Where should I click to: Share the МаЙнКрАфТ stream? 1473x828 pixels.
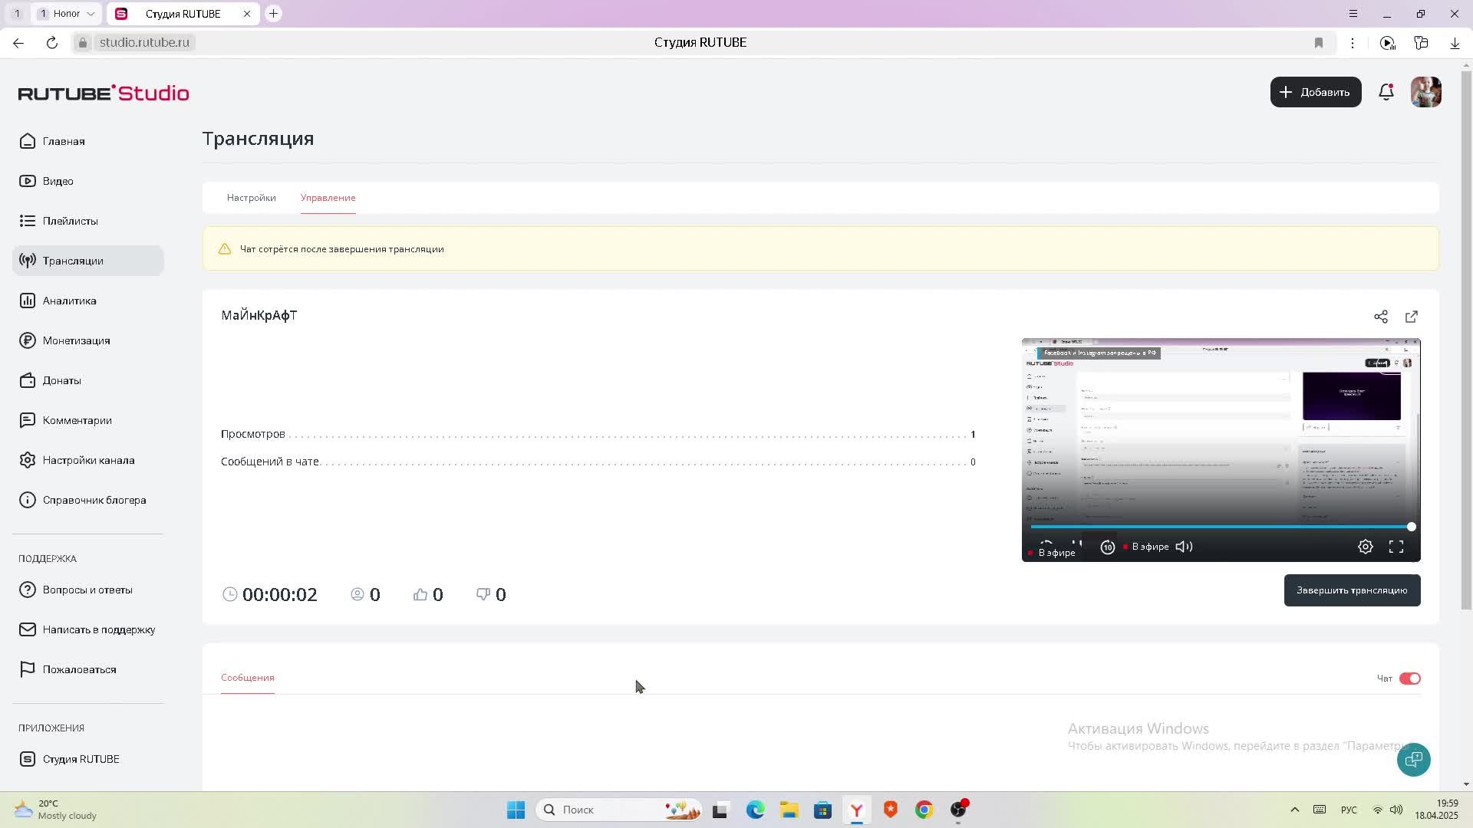1381,317
